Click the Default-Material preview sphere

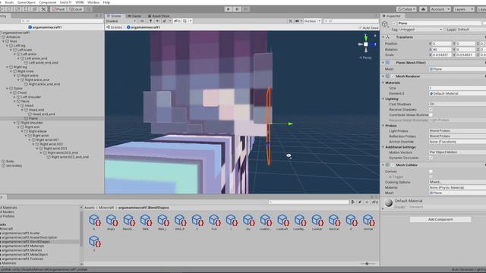tap(389, 202)
